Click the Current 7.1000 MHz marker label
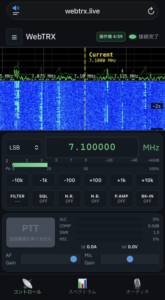The image size is (165, 300). [102, 57]
